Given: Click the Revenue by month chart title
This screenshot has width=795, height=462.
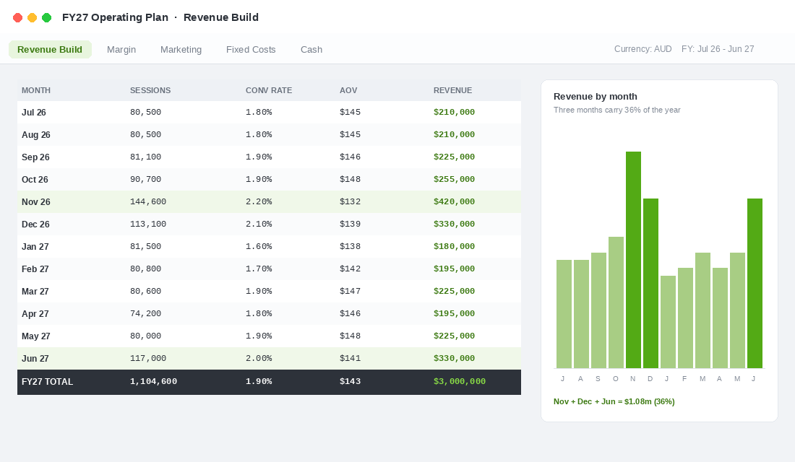Looking at the screenshot, I should pyautogui.click(x=596, y=96).
